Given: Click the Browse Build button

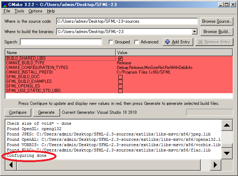Looking at the screenshot, I should (217, 32).
